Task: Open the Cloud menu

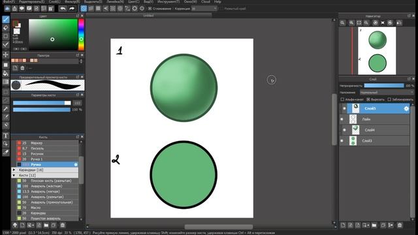Action: coord(206,1)
